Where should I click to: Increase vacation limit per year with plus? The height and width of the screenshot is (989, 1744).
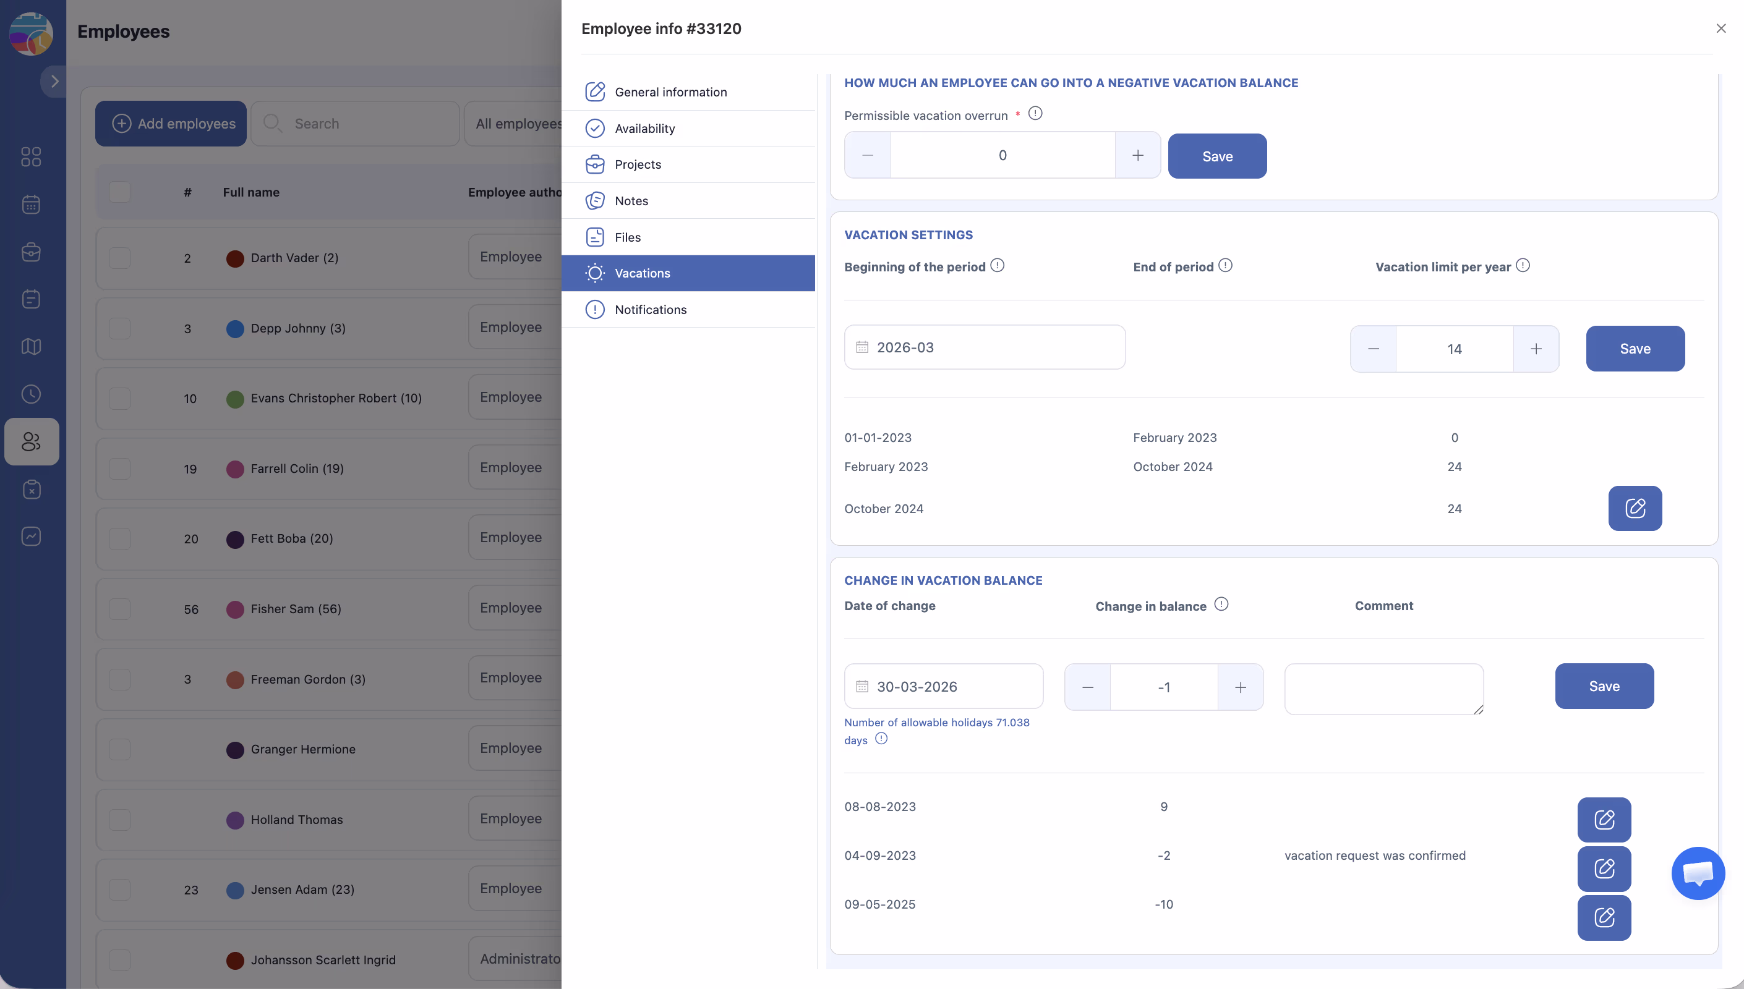1536,349
